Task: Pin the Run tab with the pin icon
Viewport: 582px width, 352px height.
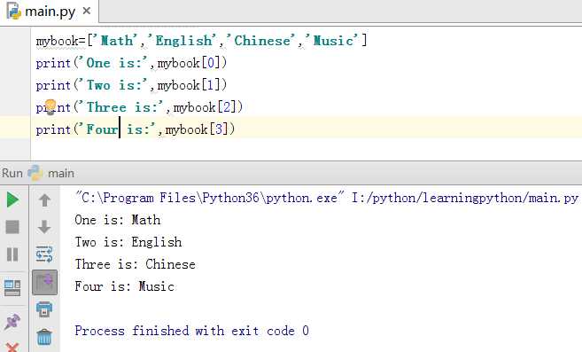Action: pos(12,322)
